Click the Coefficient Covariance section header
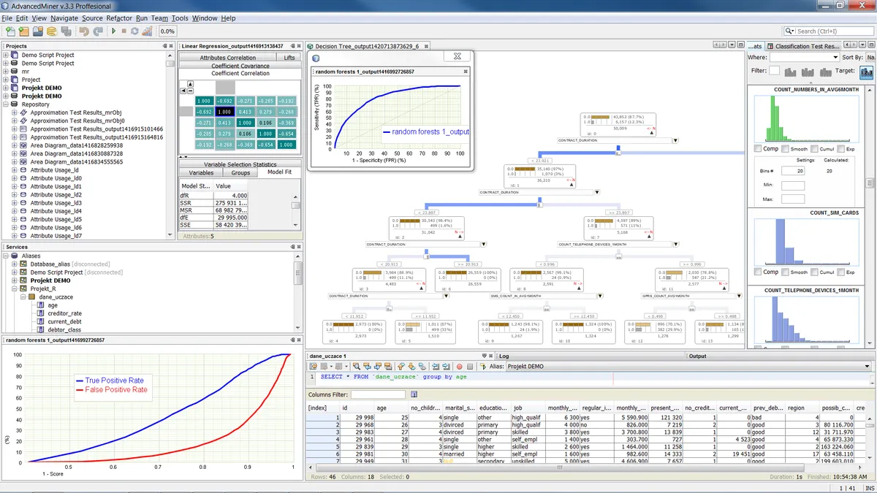 coord(240,66)
